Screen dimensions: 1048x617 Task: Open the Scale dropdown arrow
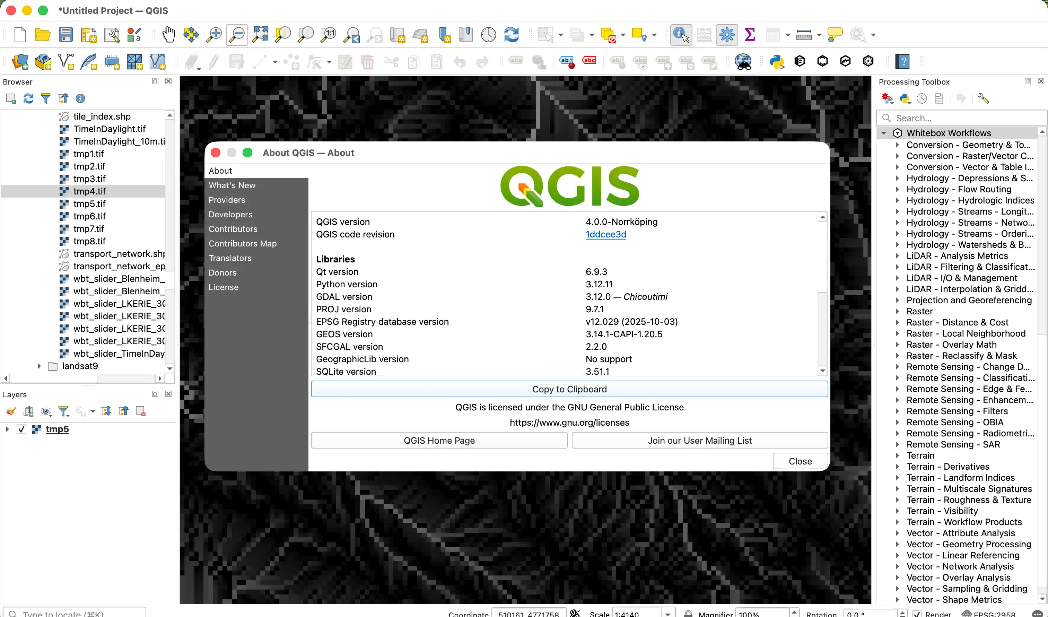point(667,614)
